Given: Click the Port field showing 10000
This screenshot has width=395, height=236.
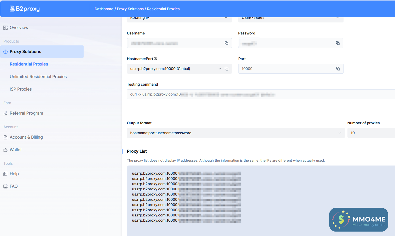Looking at the screenshot, I should click(291, 69).
